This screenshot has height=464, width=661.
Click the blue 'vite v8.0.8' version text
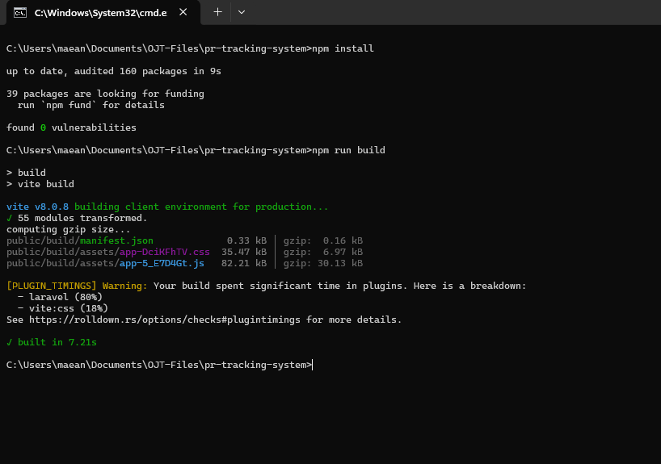pos(37,207)
